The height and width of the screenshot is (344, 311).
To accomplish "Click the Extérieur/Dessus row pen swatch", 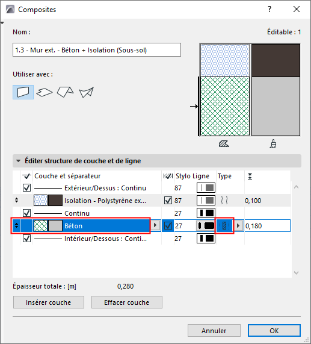I will pyautogui.click(x=206, y=188).
